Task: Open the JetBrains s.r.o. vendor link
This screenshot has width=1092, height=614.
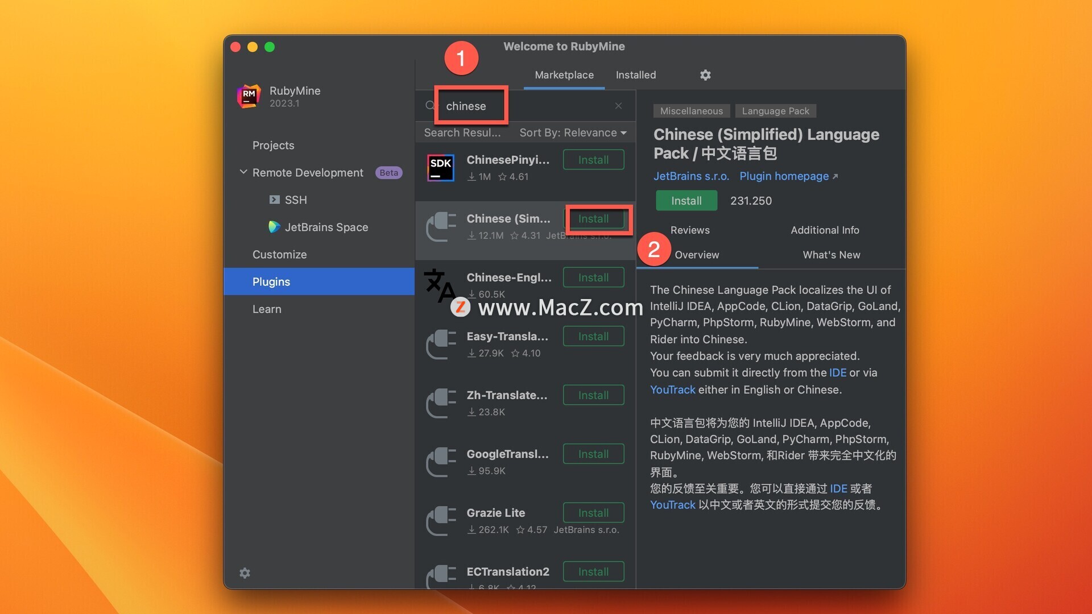Action: [x=691, y=176]
